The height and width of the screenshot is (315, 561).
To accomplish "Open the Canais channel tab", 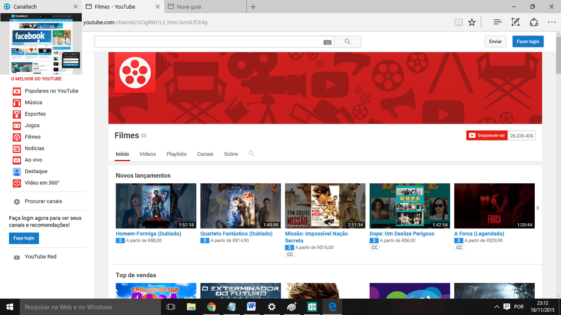I will pyautogui.click(x=205, y=154).
